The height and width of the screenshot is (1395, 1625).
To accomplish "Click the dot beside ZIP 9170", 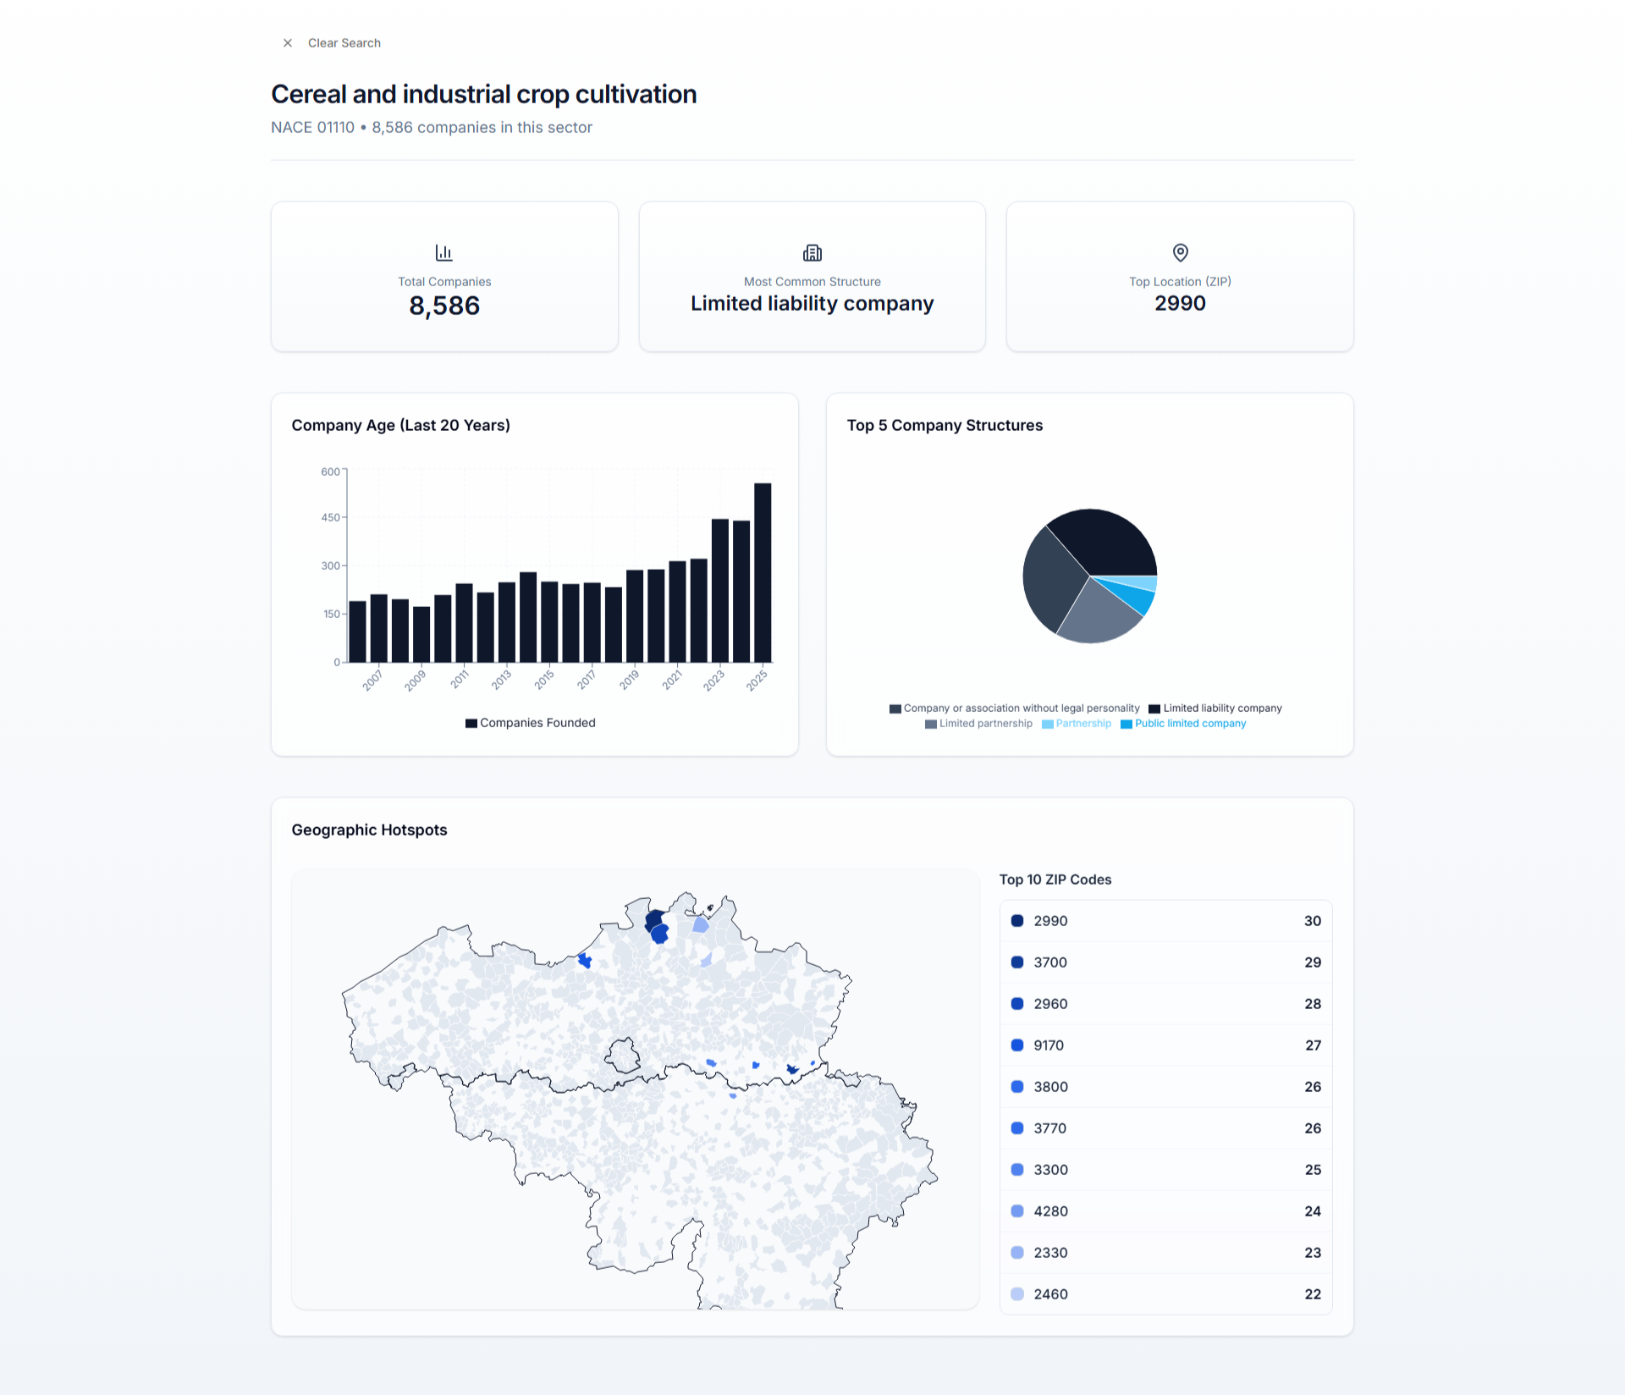I will pyautogui.click(x=1016, y=1045).
